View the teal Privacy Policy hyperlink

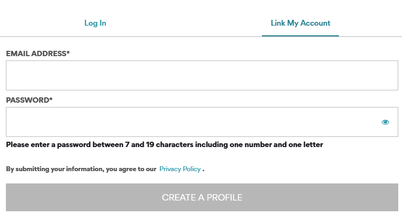coord(180,169)
